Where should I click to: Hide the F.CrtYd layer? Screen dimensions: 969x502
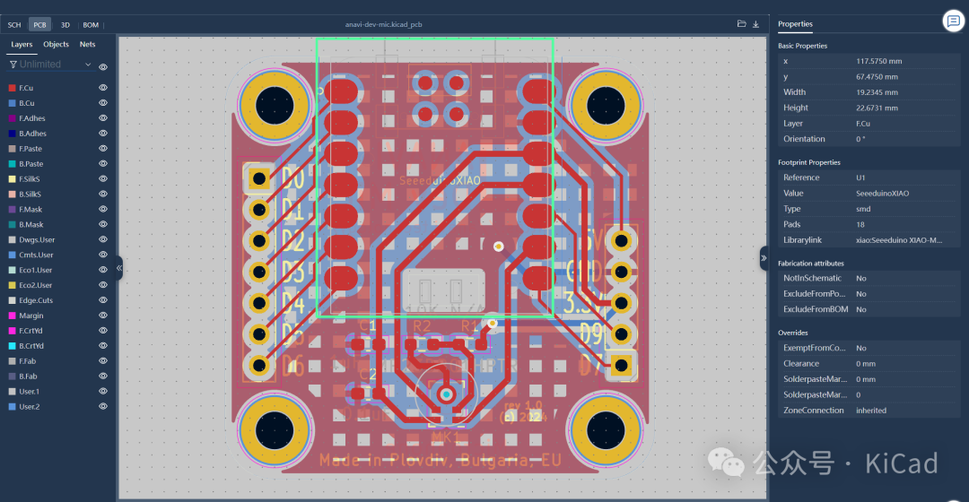coord(103,331)
